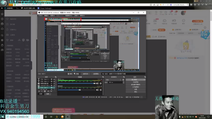Click Start Recording button in Controls
The width and height of the screenshot is (212, 119).
click(136, 82)
